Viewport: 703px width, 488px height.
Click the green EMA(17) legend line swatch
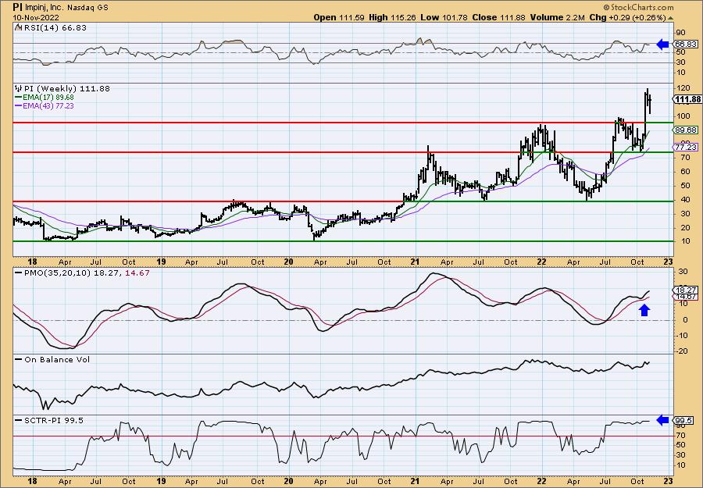click(x=19, y=98)
